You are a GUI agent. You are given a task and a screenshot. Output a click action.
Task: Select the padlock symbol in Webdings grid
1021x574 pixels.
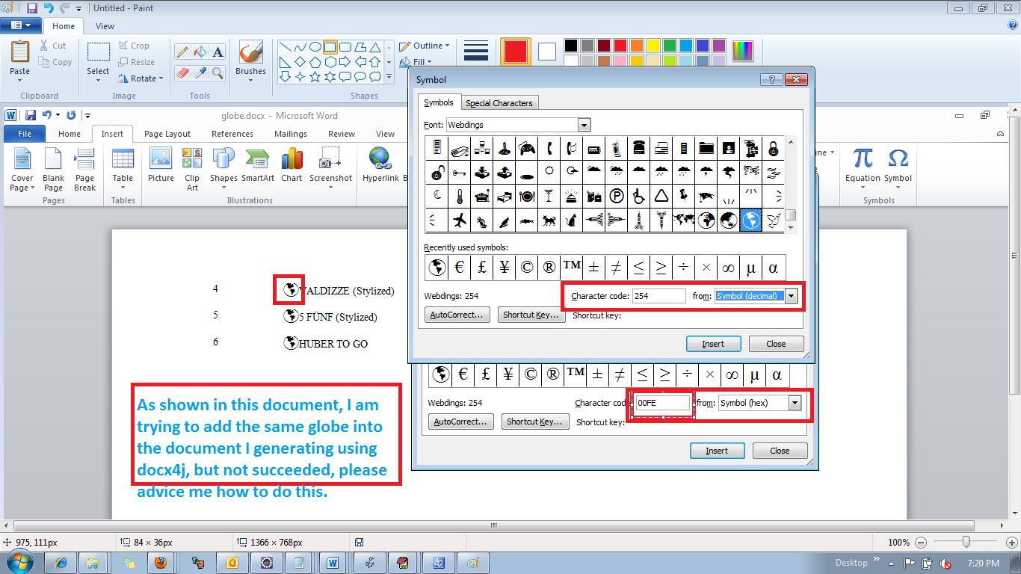coord(774,148)
